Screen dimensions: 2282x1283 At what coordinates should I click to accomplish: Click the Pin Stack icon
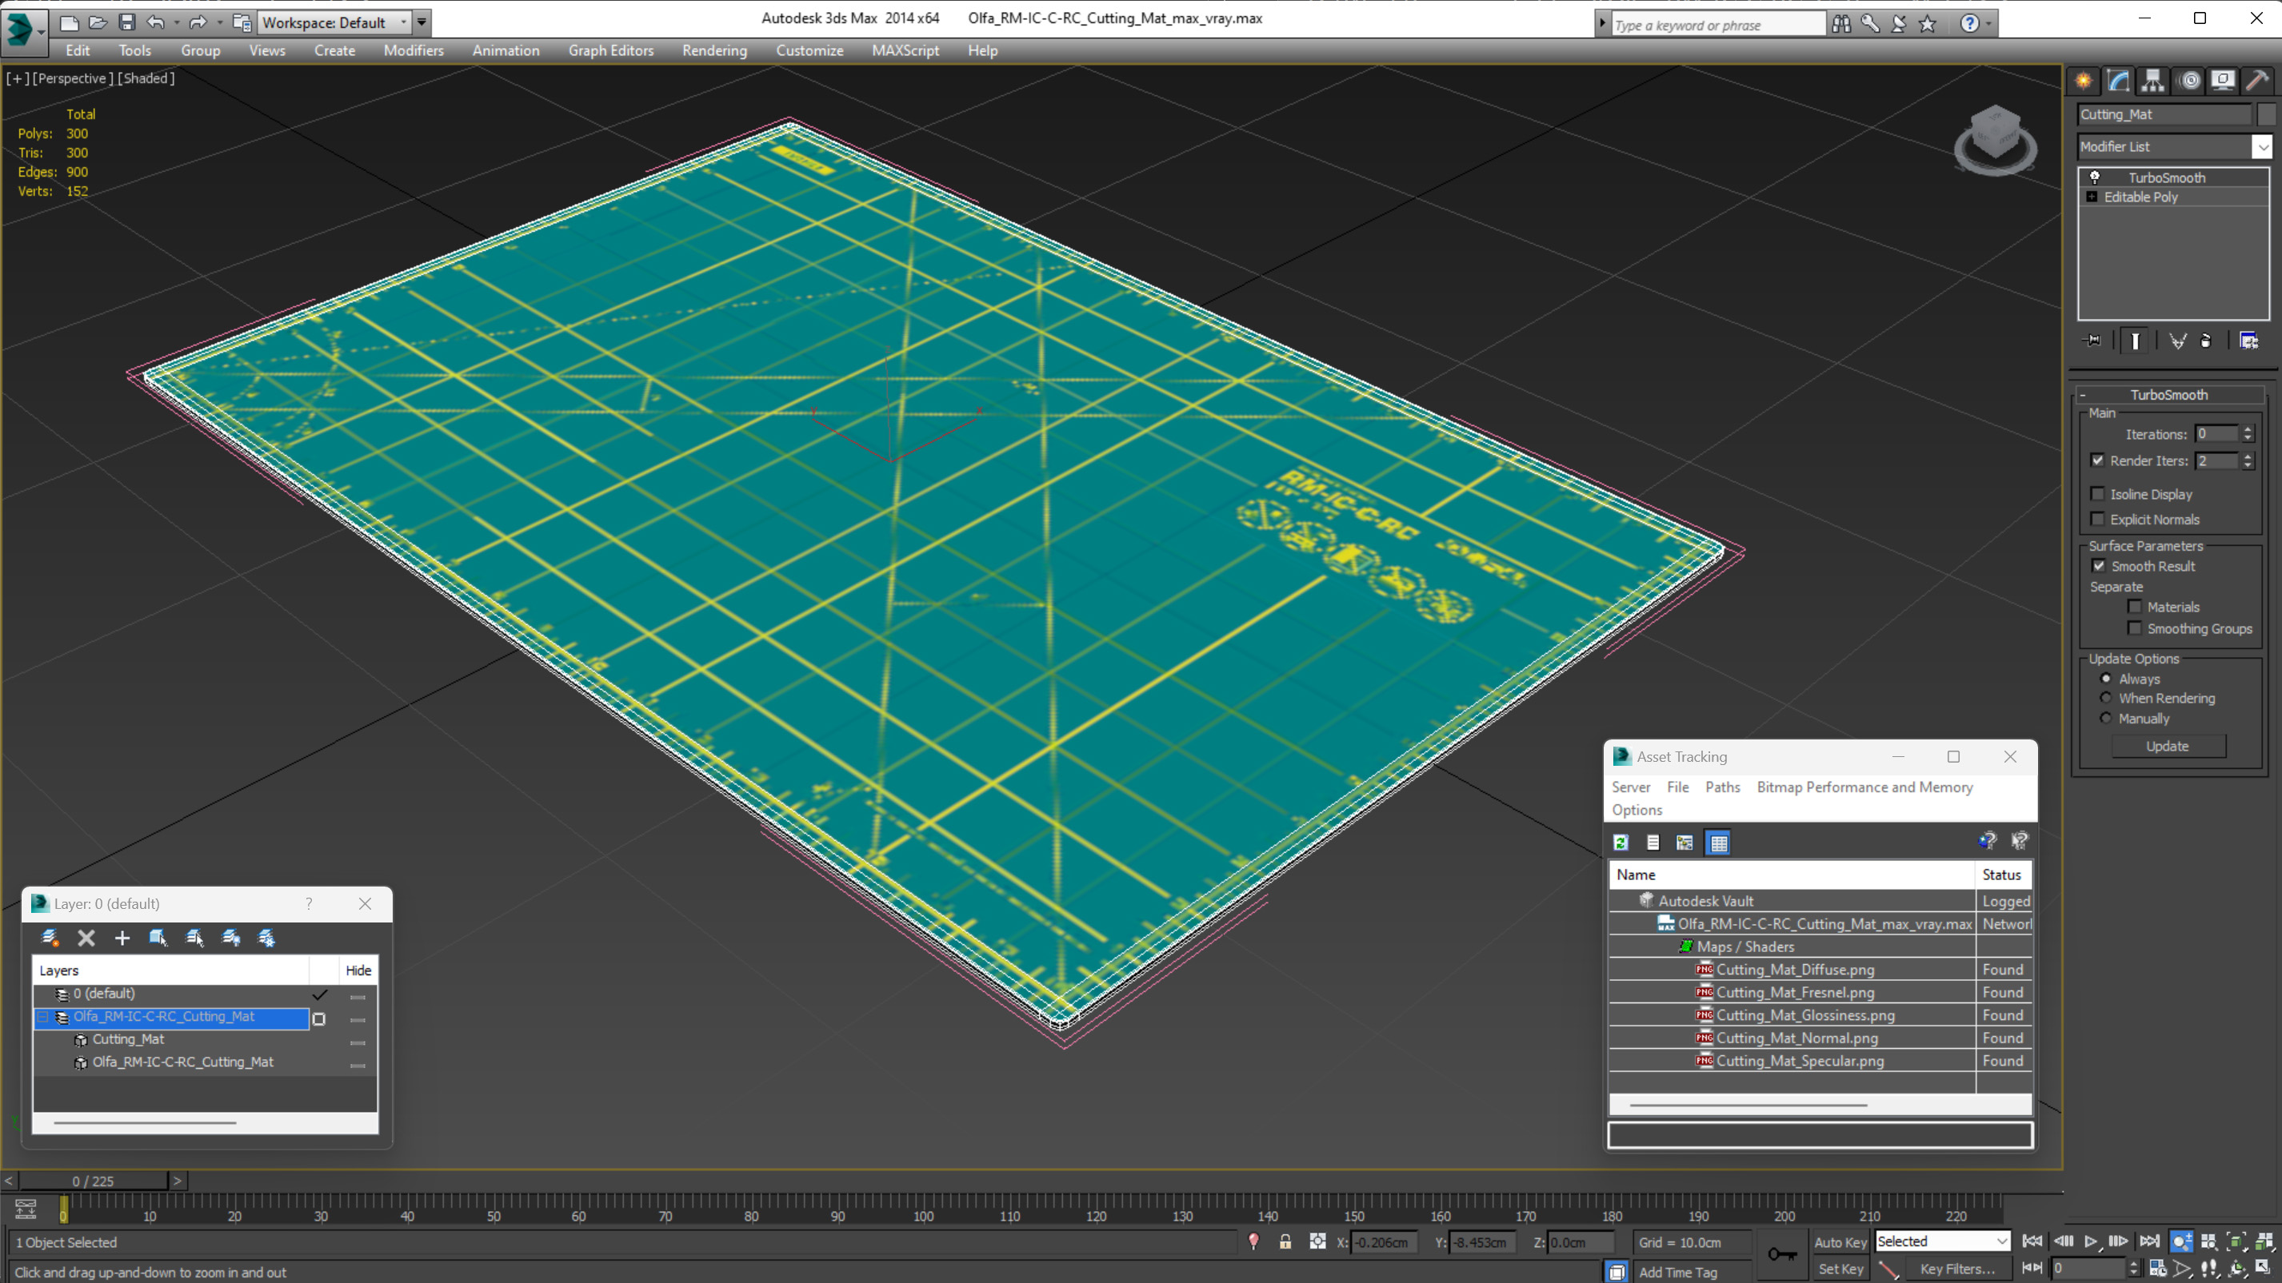click(2092, 341)
